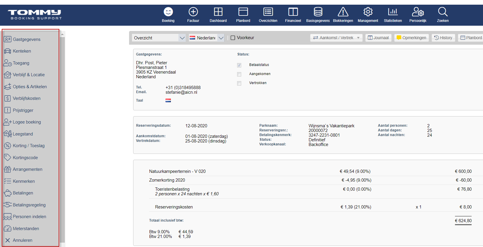The width and height of the screenshot is (483, 247).
Task: Open the Journaal button
Action: coord(378,38)
